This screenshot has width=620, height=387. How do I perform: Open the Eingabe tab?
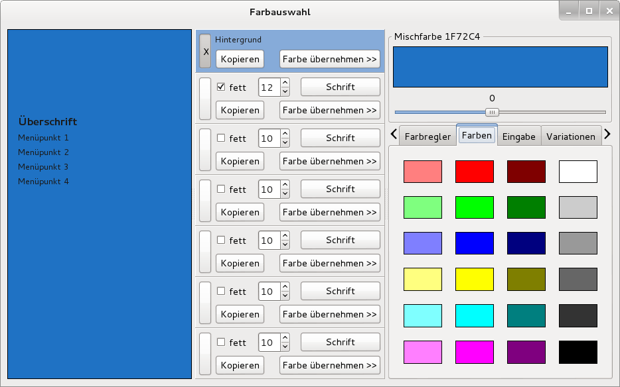[x=519, y=137]
